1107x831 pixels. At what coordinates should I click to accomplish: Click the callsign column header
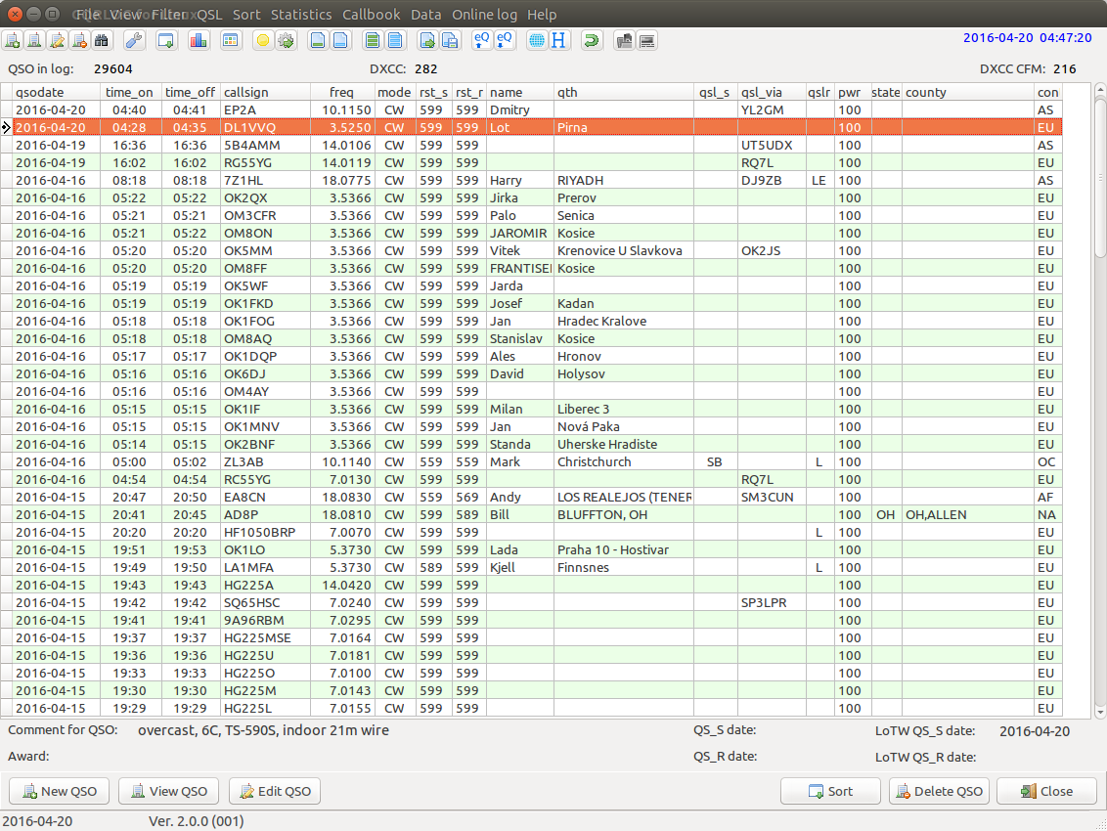[x=265, y=92]
